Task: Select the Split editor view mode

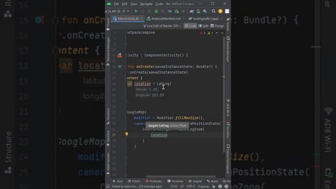Action: click(203, 26)
